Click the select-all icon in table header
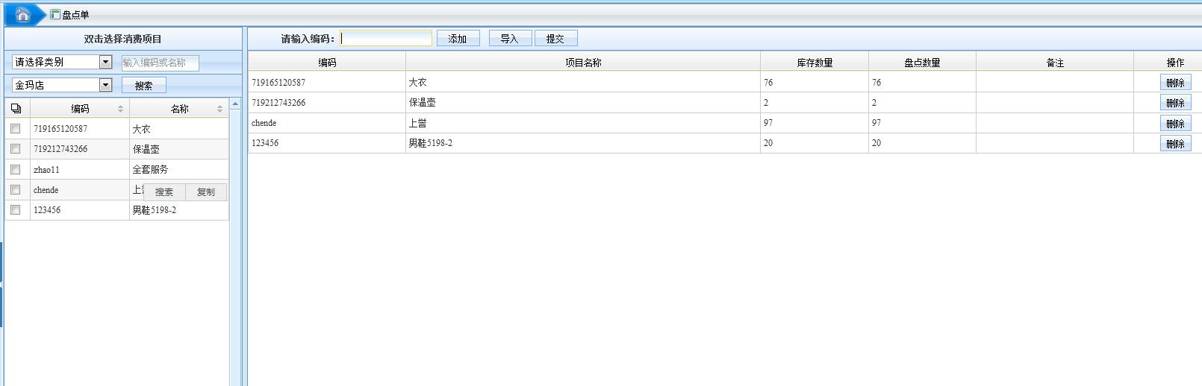 pos(16,109)
